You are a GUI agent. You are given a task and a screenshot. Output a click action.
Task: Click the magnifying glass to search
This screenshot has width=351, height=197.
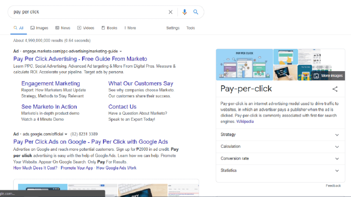tap(196, 12)
